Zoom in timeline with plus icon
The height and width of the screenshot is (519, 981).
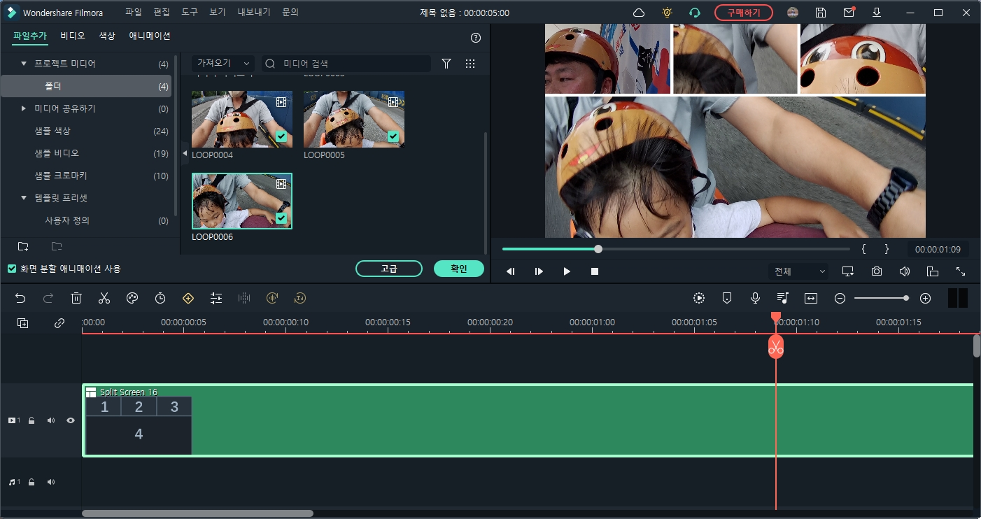coord(925,299)
